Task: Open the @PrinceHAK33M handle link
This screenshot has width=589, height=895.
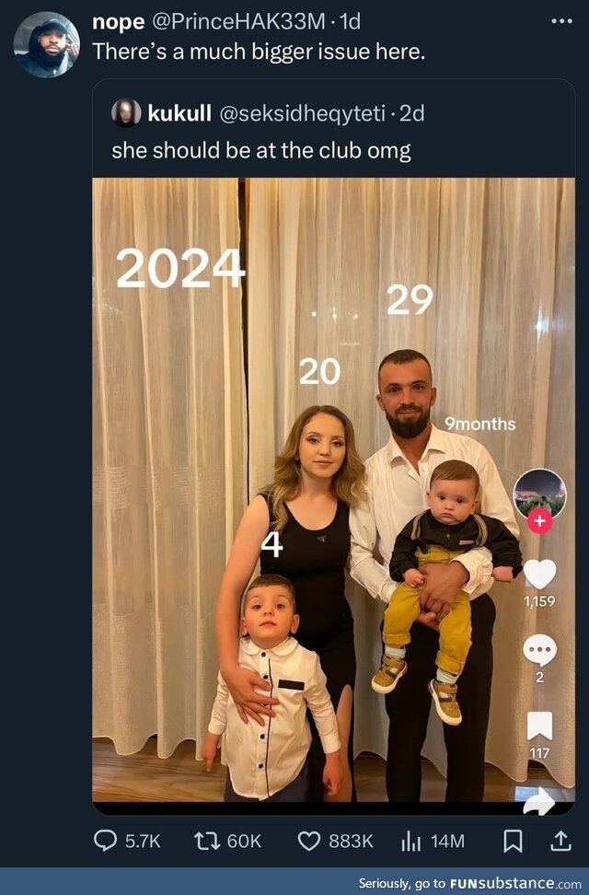Action: (x=237, y=22)
